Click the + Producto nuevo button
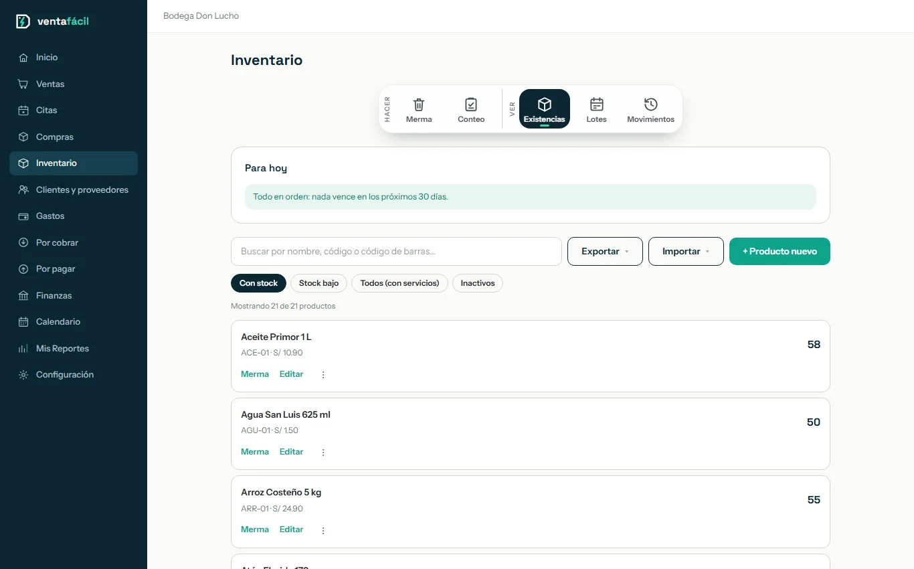The image size is (914, 569). pyautogui.click(x=780, y=252)
